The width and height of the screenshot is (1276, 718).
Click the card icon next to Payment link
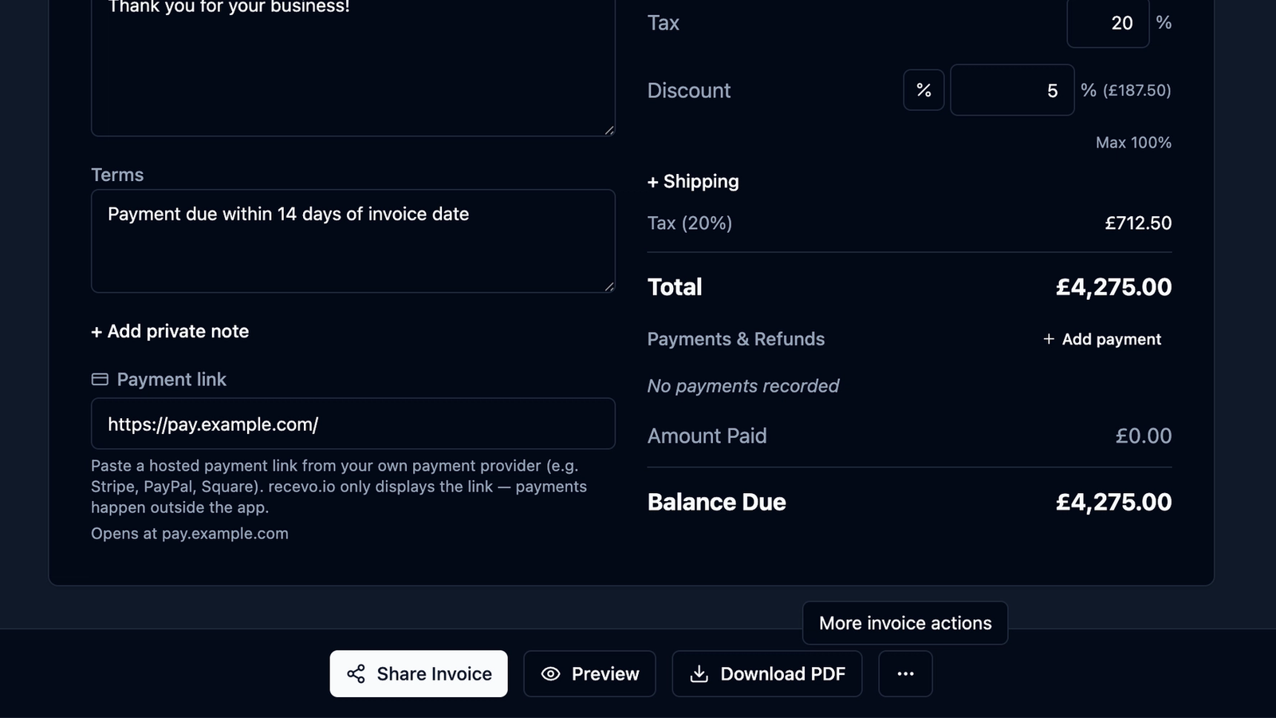tap(100, 380)
